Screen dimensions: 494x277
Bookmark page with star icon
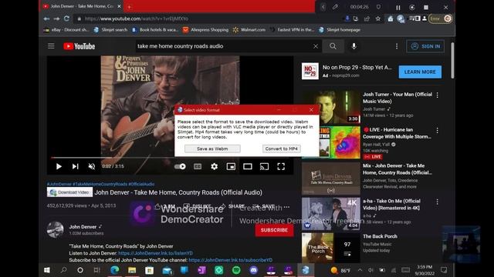(x=377, y=18)
